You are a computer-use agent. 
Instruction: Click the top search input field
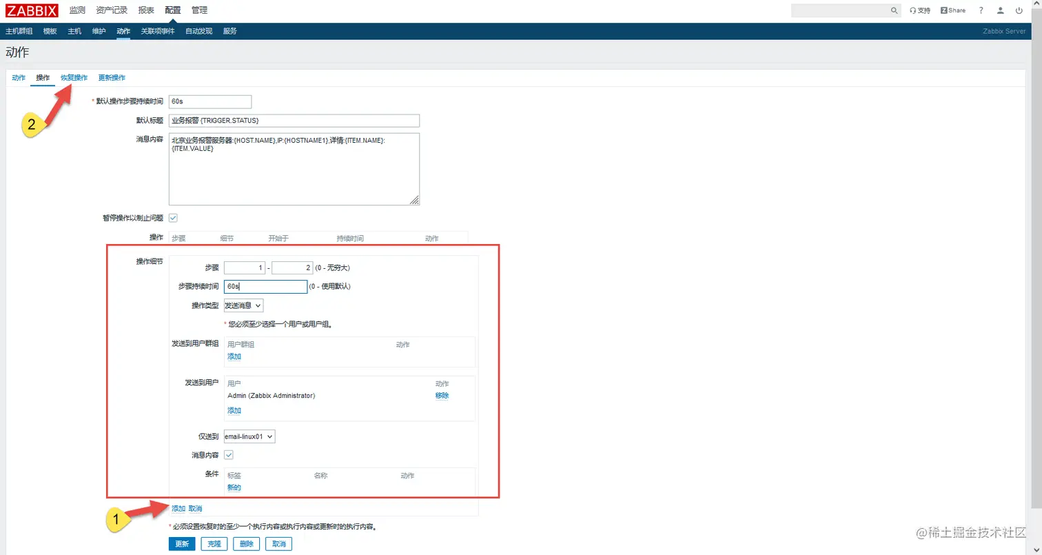click(x=841, y=10)
